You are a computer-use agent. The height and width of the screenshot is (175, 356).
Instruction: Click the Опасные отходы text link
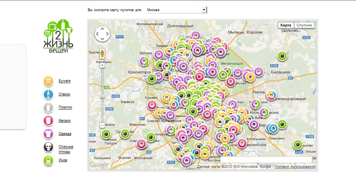66,149
